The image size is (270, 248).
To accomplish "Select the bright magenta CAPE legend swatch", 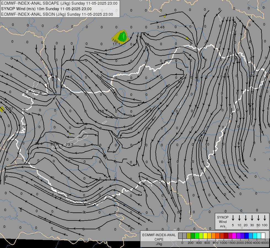I will [234, 236].
